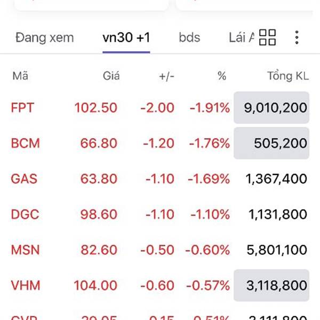This screenshot has height=320, width=320.
Task: Sort by the Mã column header
Action: (x=20, y=76)
